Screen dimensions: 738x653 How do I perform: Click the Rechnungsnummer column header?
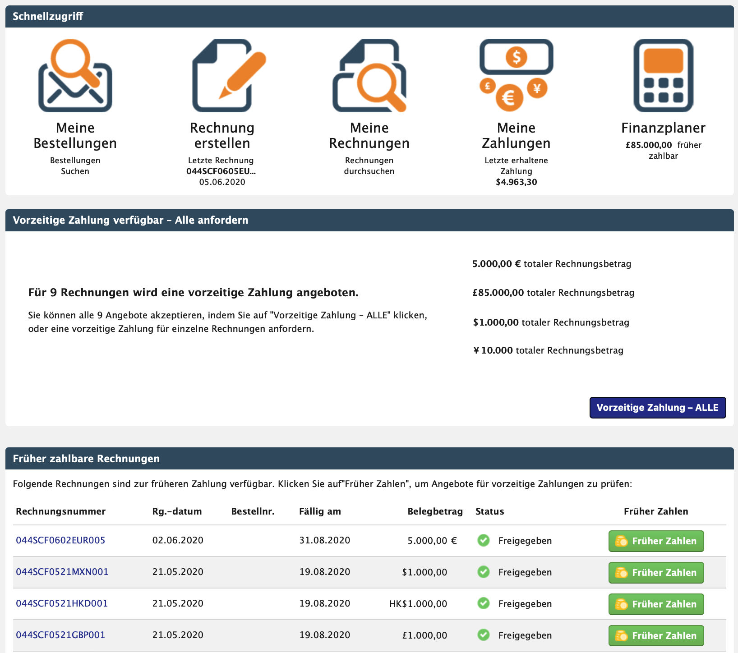click(60, 511)
